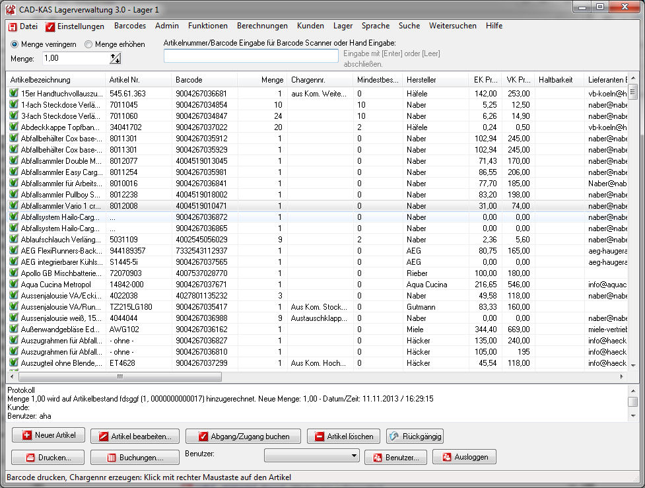Select the Menge verringern radio button
Viewport: 645px width, 488px height.
point(15,44)
